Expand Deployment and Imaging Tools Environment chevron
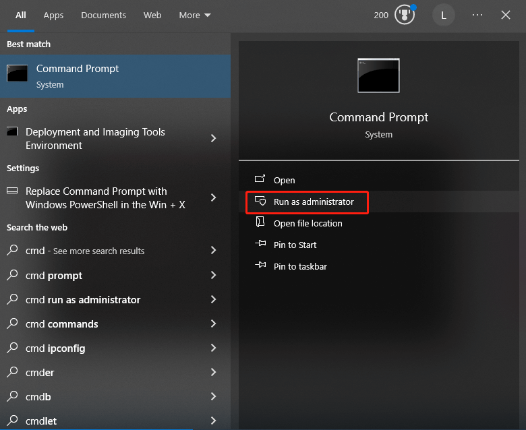This screenshot has width=526, height=430. click(213, 138)
